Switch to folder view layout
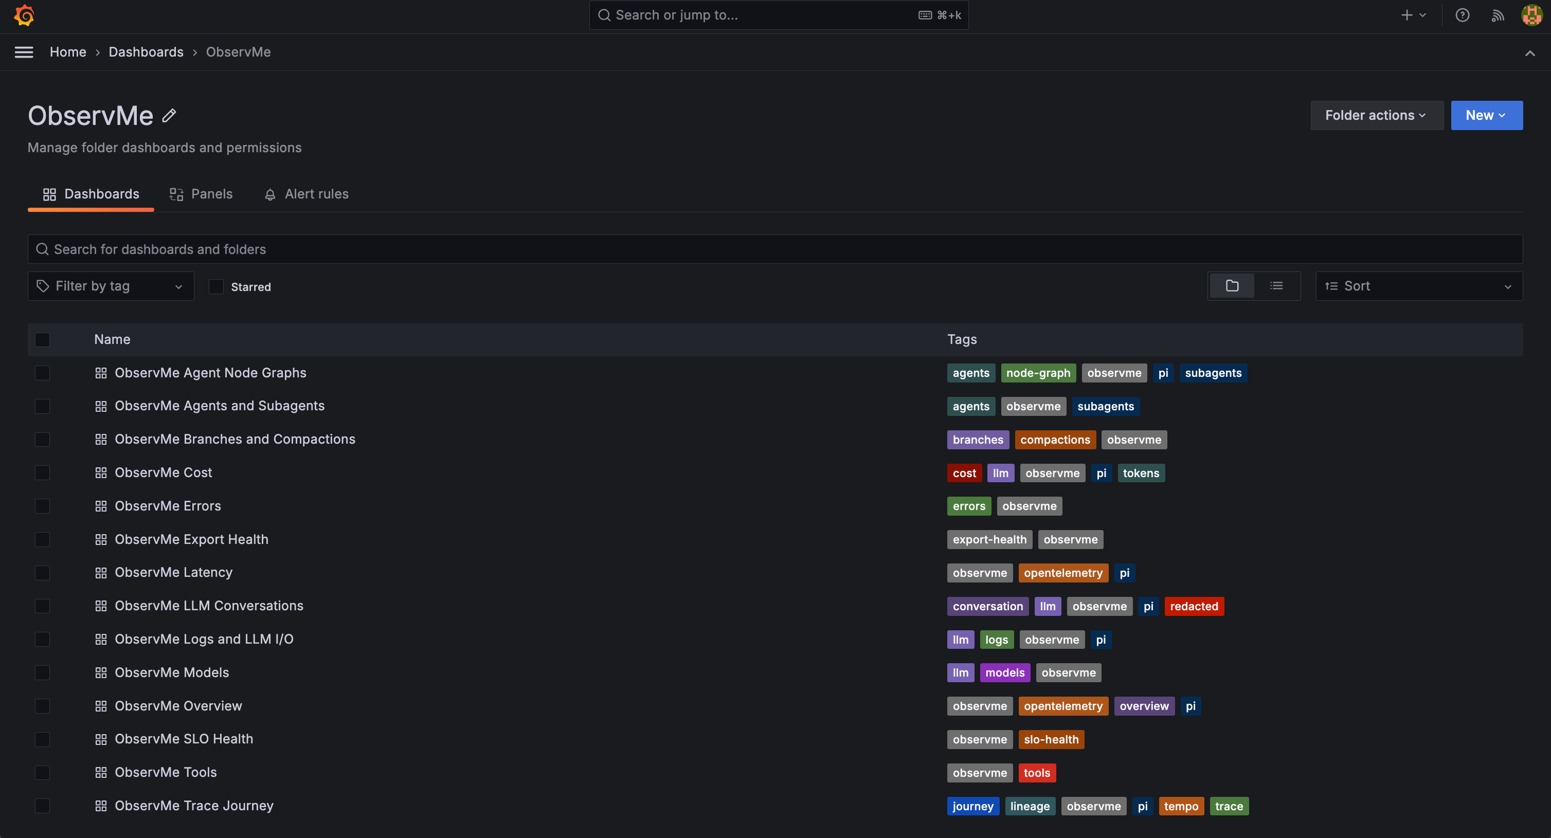 pyautogui.click(x=1232, y=286)
